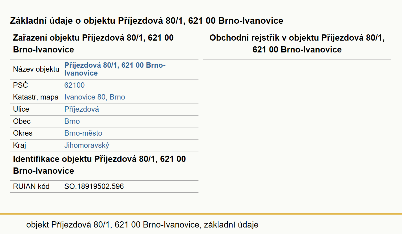The image size is (402, 234).
Task: Open the Brno link in Obec row
Action: click(x=72, y=121)
